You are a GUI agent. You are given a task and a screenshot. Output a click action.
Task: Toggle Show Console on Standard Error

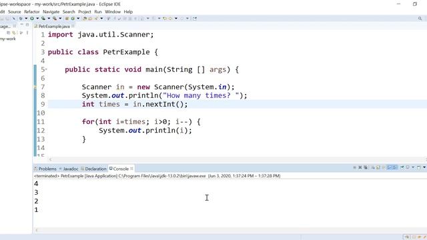[394, 167]
